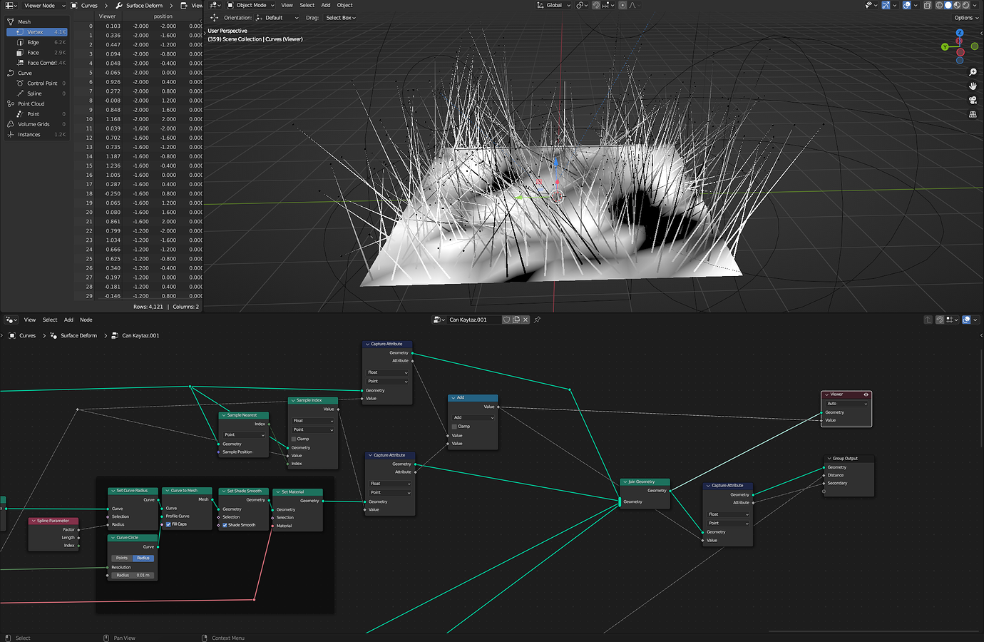Toggle the Fill Caps checkbox

pyautogui.click(x=168, y=524)
